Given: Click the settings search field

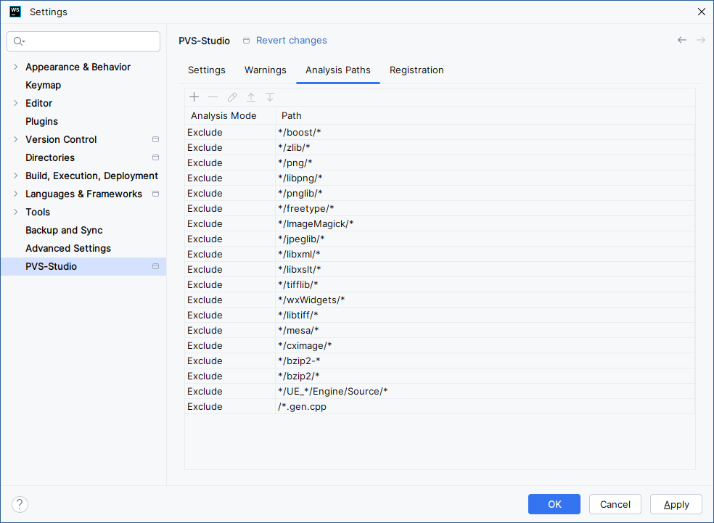Looking at the screenshot, I should pyautogui.click(x=83, y=41).
